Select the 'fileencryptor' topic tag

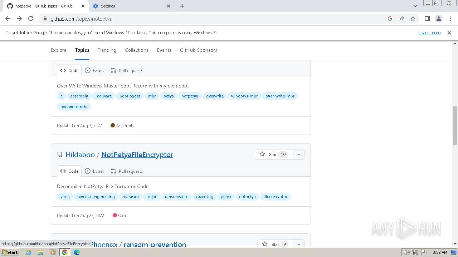point(275,197)
